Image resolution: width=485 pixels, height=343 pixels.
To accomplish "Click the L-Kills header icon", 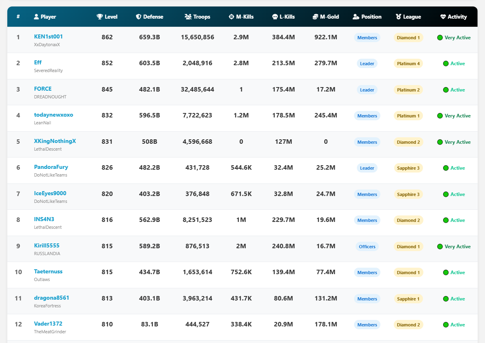I will [x=275, y=17].
